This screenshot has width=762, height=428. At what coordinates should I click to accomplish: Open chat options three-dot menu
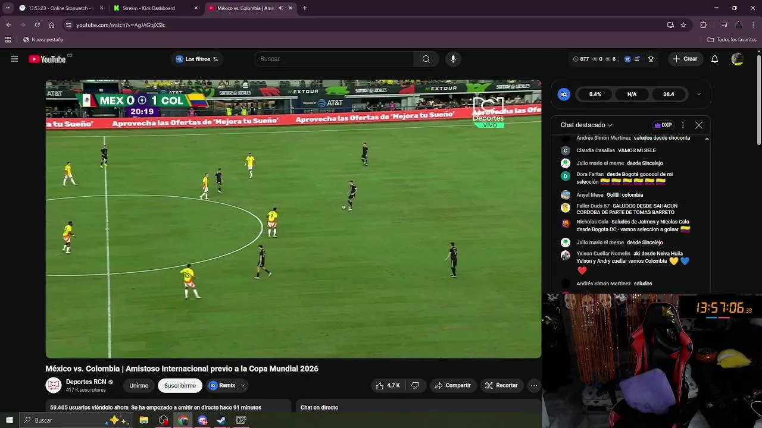[x=683, y=125]
